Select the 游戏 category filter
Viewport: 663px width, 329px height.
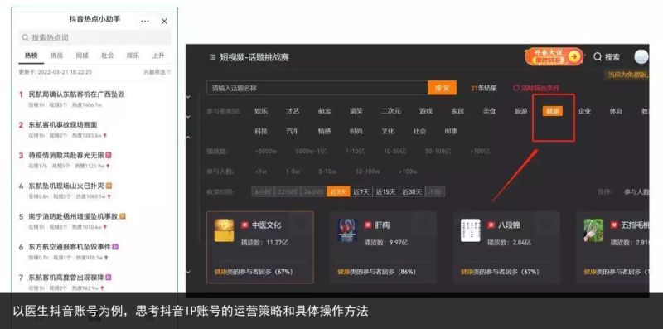[426, 111]
